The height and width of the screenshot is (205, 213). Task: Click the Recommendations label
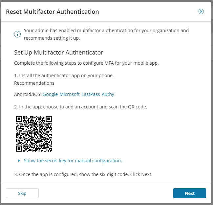tap(34, 83)
